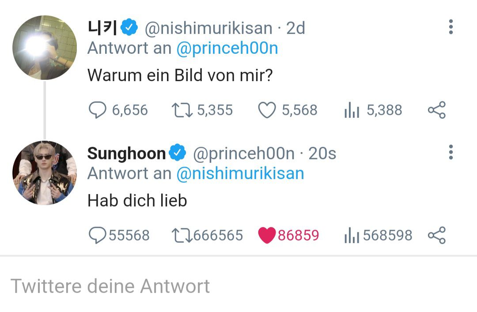
Task: Open reply icon on Sunghoon's tweet
Action: pyautogui.click(x=97, y=235)
